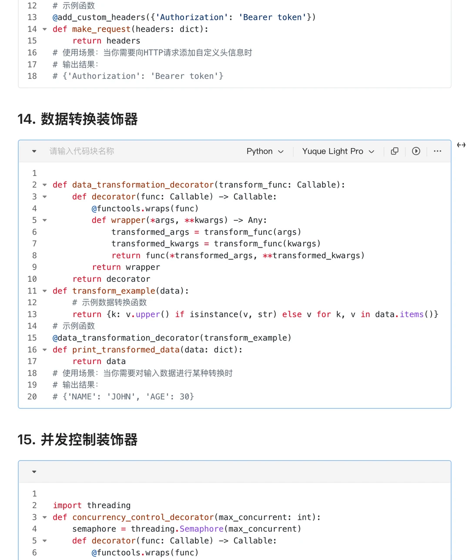Copy the data transformation code block
The image size is (470, 560).
coord(395,151)
